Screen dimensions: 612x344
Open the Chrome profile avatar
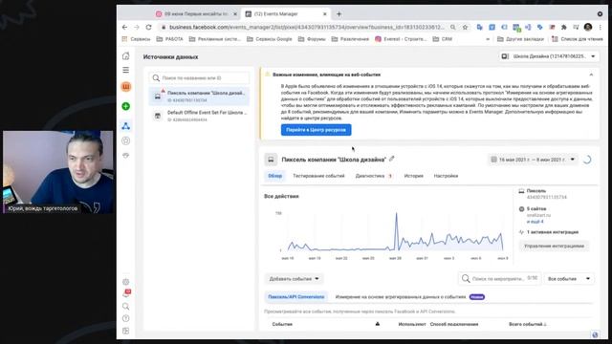(588, 28)
